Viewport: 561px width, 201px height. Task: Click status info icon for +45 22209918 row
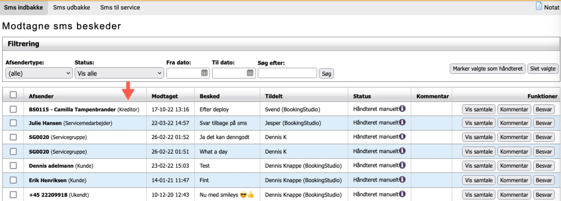coord(402,194)
